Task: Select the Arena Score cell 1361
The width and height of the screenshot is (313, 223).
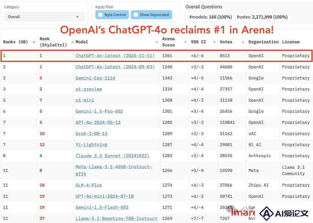Action: coord(167,56)
